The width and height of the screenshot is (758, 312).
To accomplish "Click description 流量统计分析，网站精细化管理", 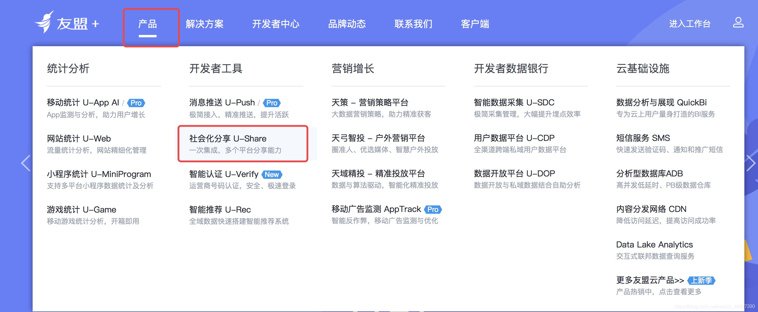I will pyautogui.click(x=97, y=150).
